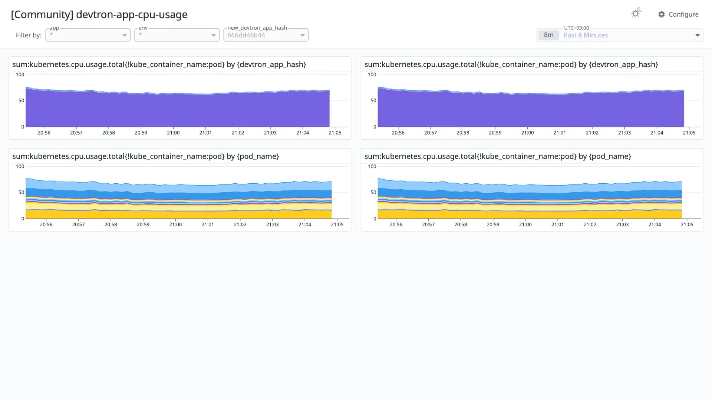712x400 pixels.
Task: Click the light blue band in bottom-left chart
Action: pyautogui.click(x=178, y=188)
